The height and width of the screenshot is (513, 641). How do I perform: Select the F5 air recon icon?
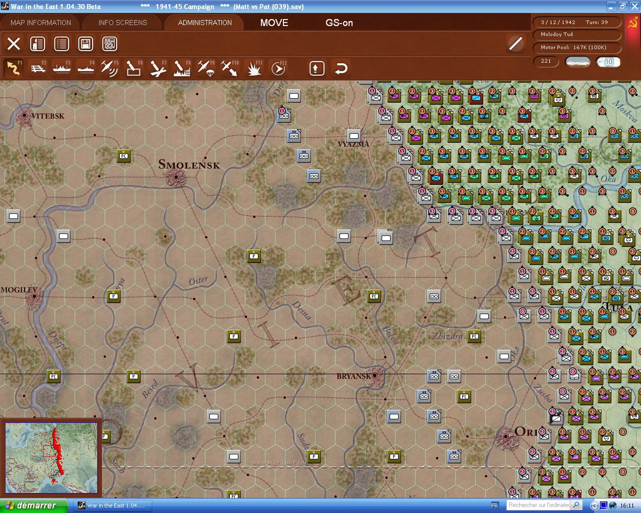tap(110, 68)
